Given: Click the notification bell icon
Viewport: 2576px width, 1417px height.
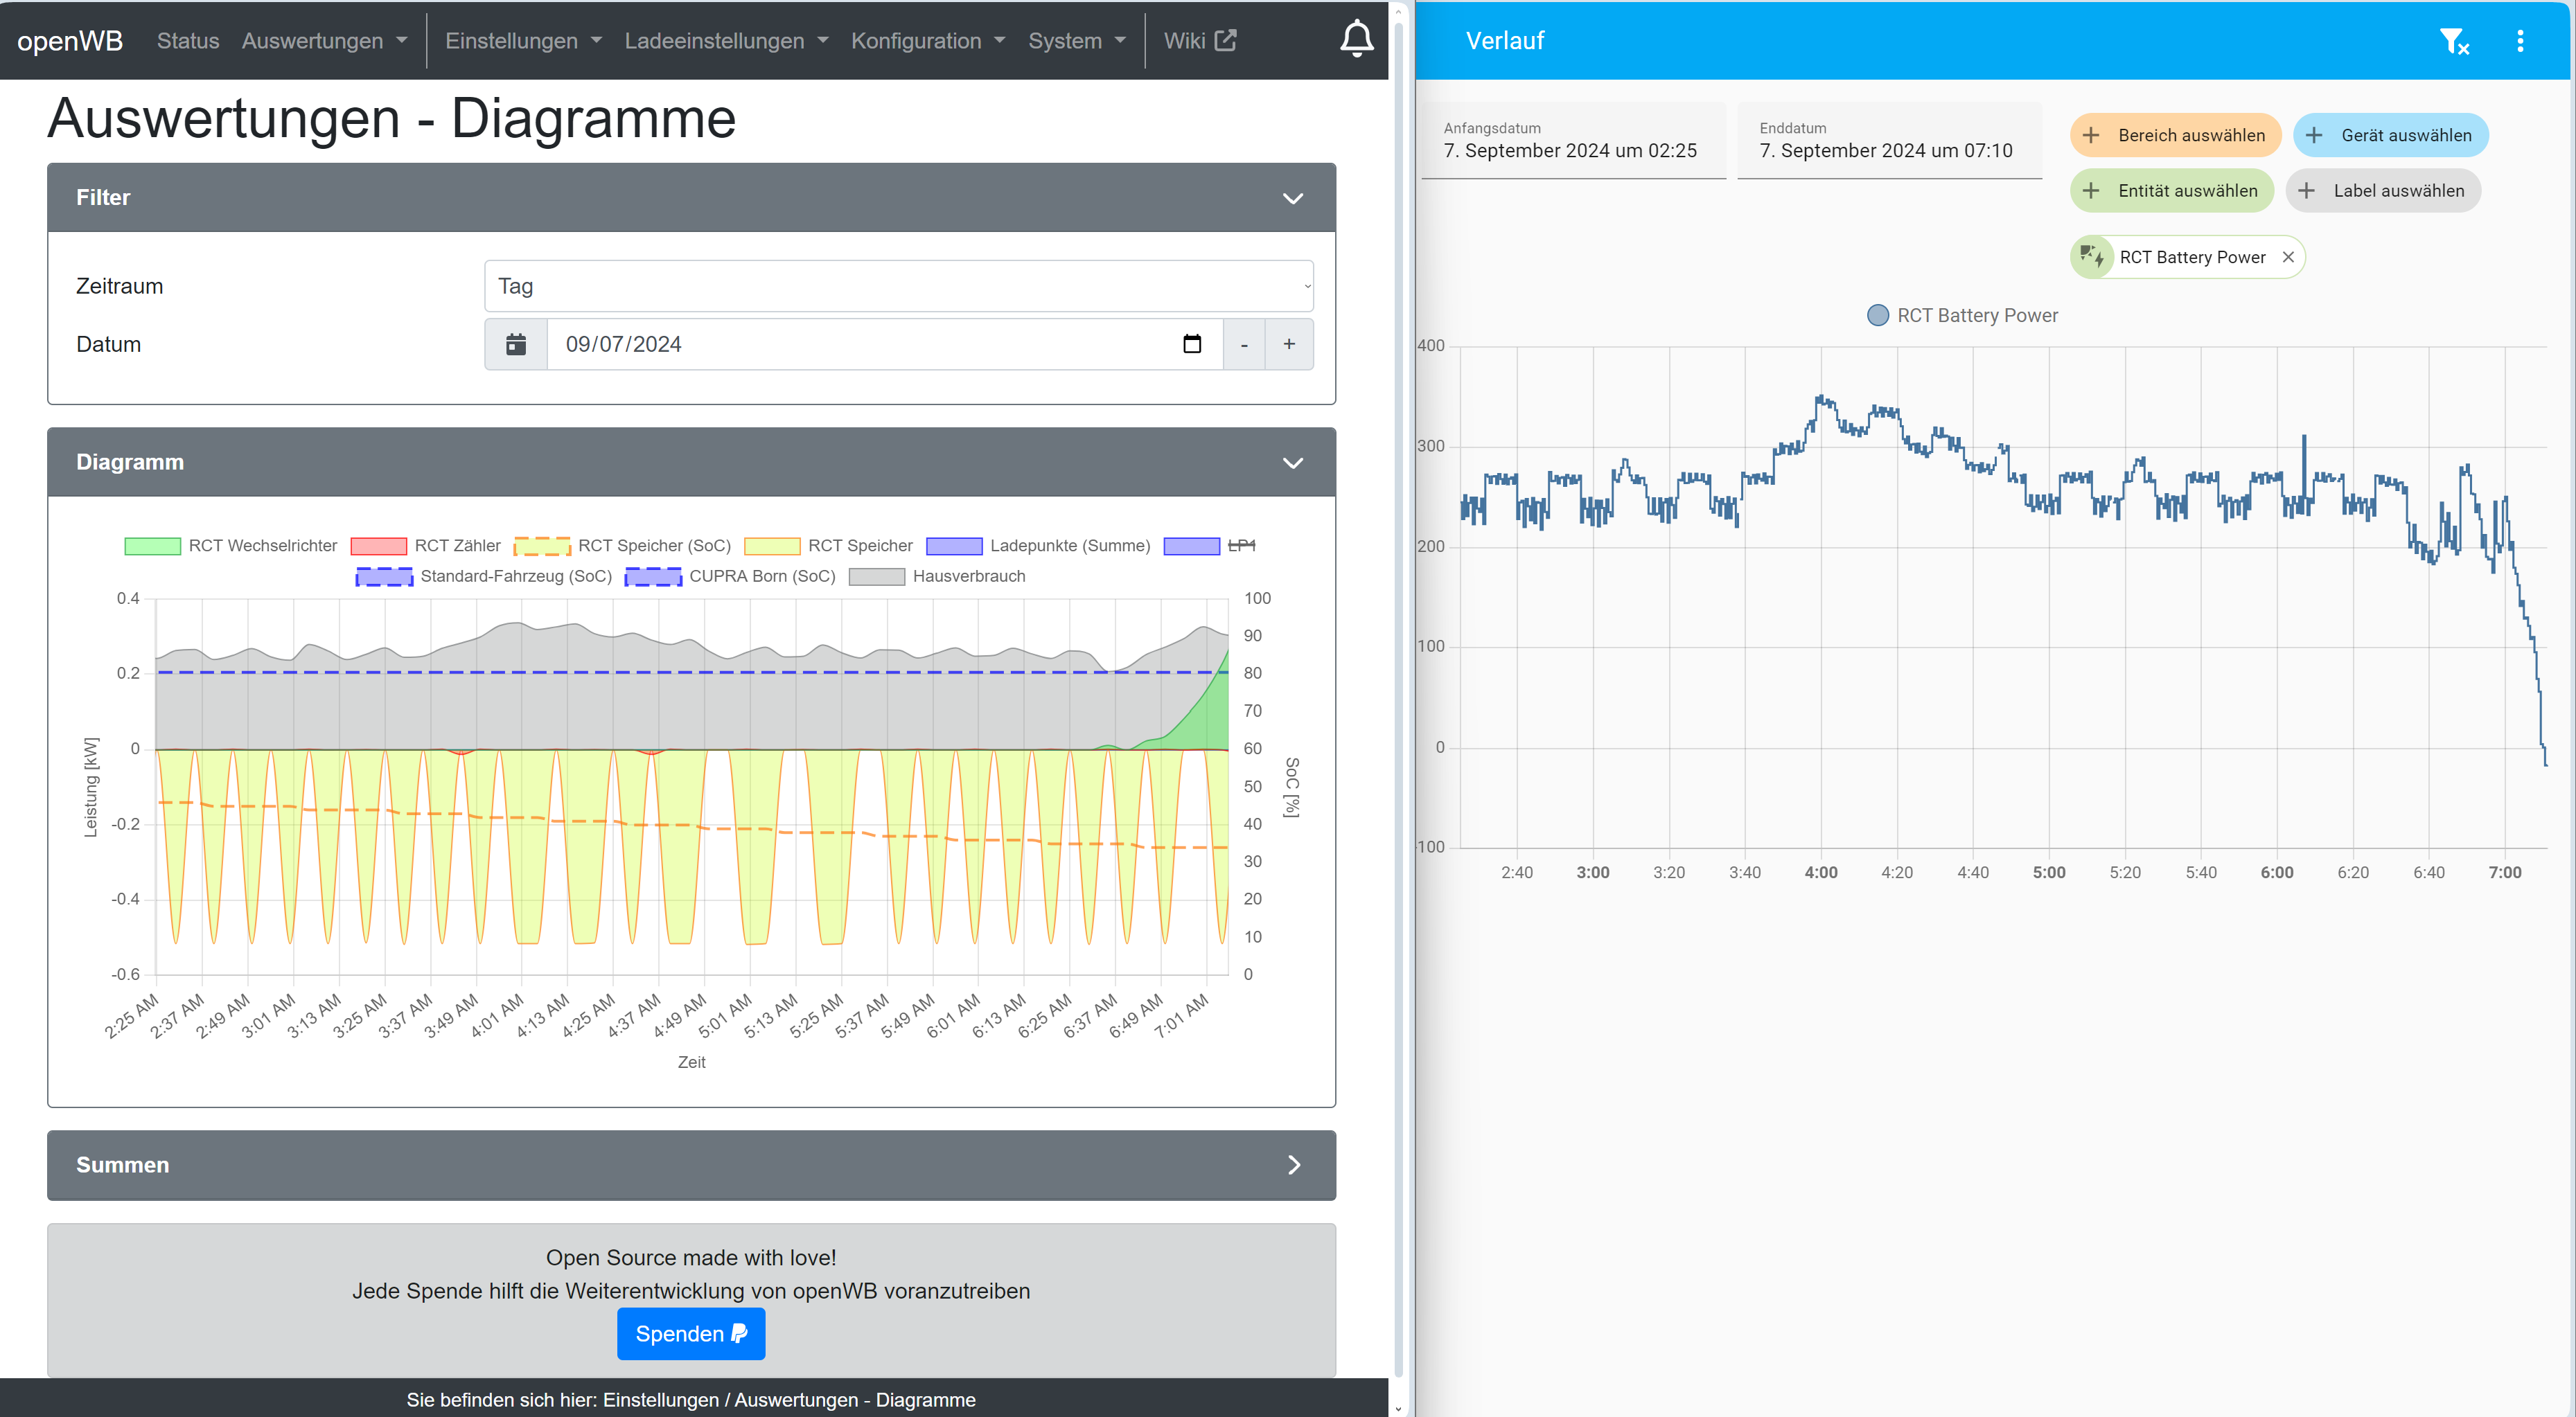Looking at the screenshot, I should [1356, 40].
